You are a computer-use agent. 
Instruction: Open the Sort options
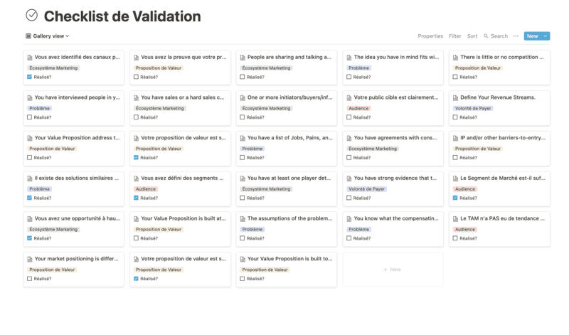click(472, 36)
